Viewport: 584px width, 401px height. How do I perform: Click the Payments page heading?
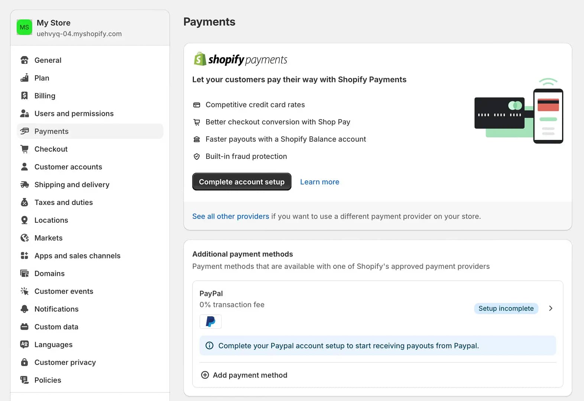[x=210, y=22]
